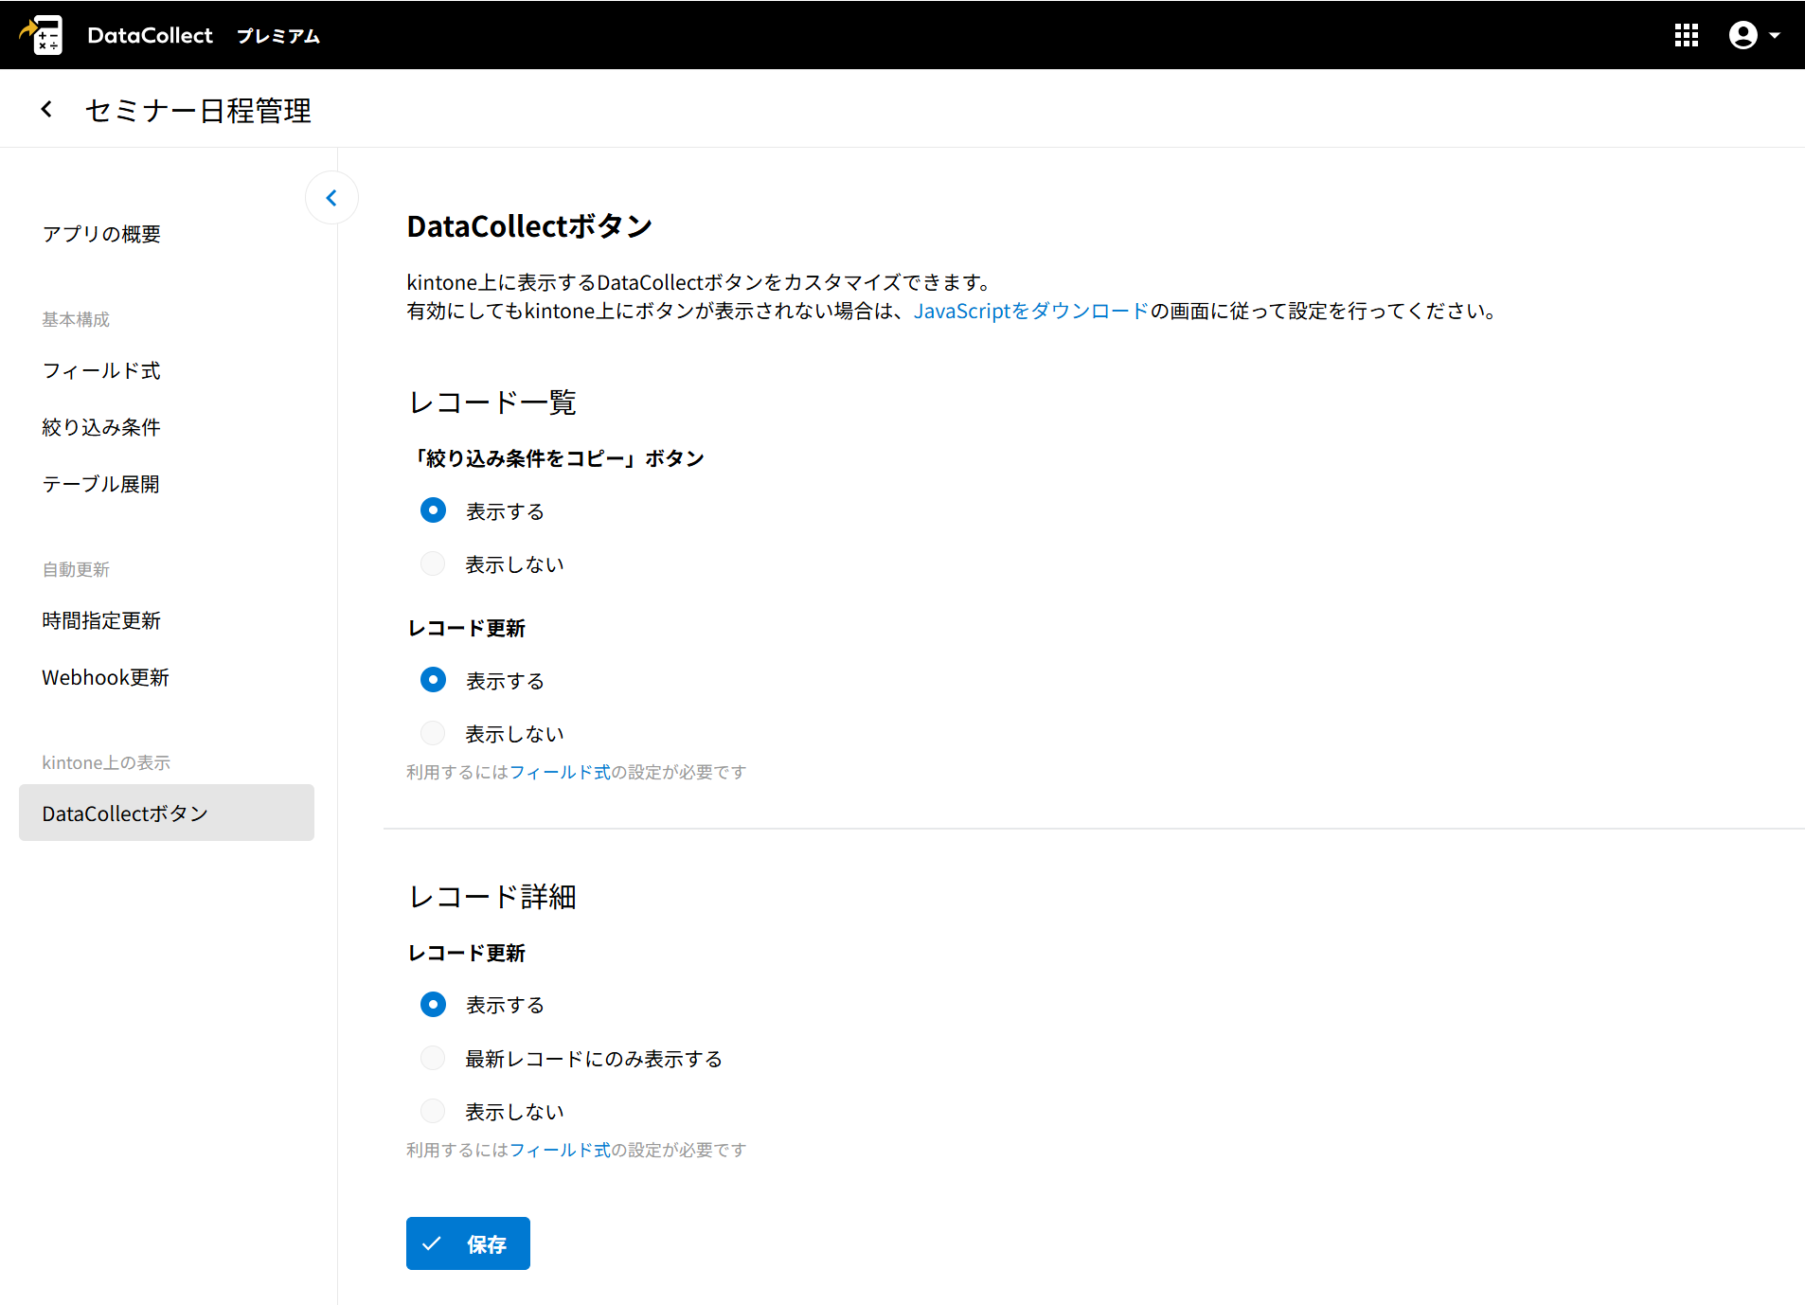Click the レコード一覧 section heading
The width and height of the screenshot is (1805, 1305).
pos(491,402)
